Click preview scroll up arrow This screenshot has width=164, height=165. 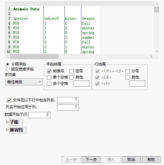click(157, 4)
